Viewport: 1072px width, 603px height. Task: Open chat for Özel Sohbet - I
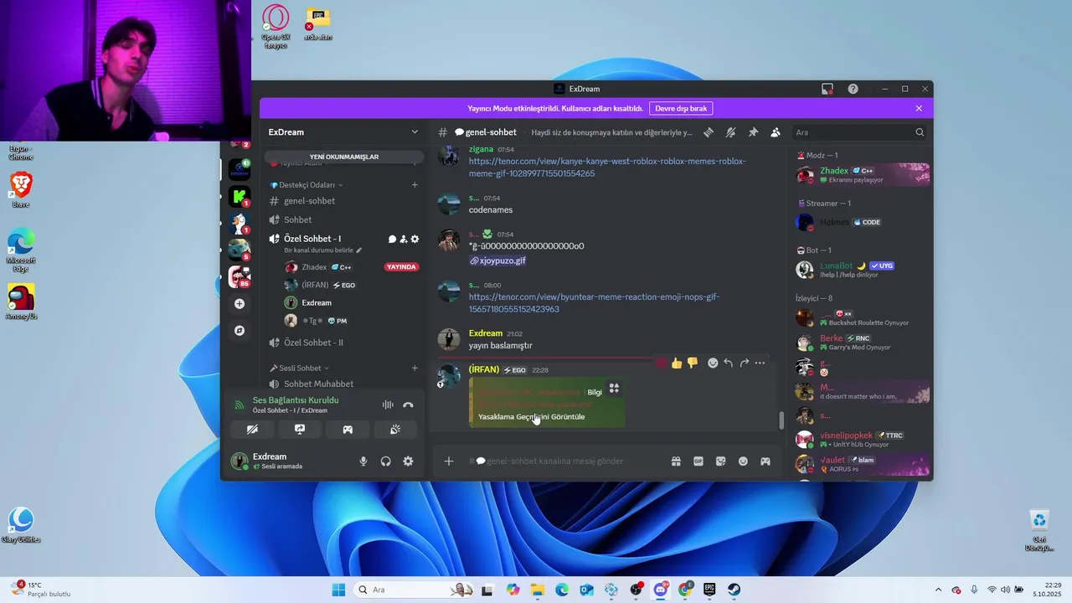(392, 239)
